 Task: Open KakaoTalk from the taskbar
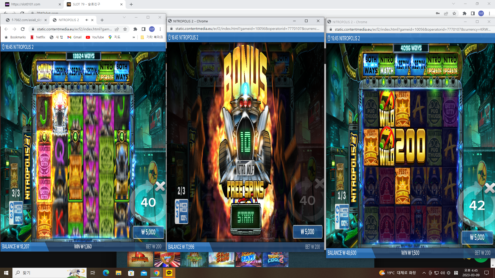pyautogui.click(x=169, y=273)
